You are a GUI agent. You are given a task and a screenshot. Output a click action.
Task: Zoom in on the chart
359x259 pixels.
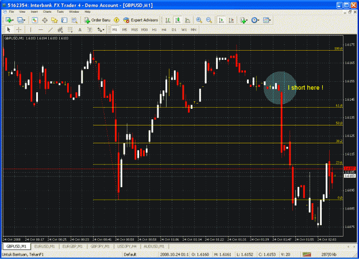click(x=199, y=20)
